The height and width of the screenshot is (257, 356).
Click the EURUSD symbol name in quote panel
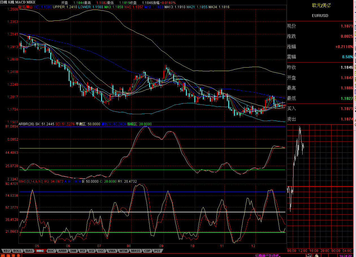pos(320,16)
